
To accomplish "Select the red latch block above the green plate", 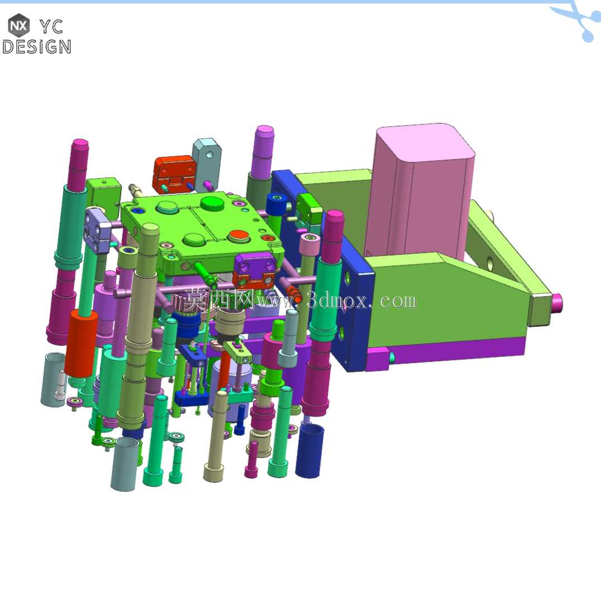I will coord(175,174).
